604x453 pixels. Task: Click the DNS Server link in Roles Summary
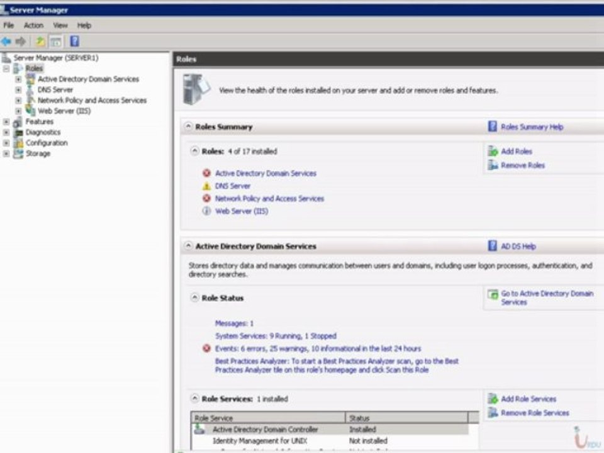click(233, 186)
